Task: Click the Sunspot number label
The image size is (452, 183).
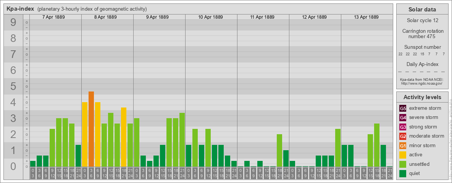Action: 422,47
